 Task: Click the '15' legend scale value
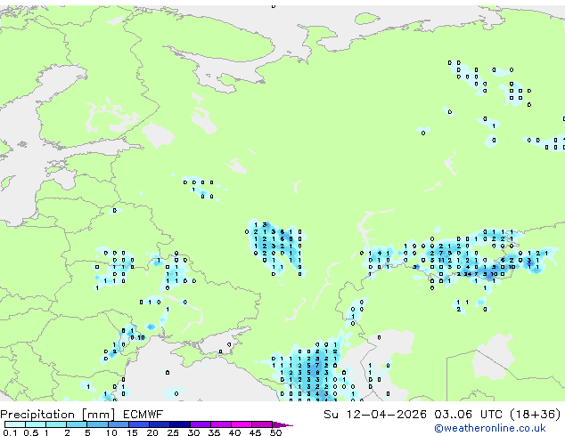pyautogui.click(x=132, y=432)
